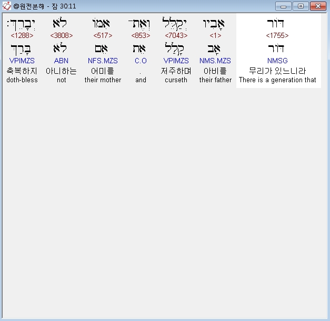This screenshot has height=321, width=330.
Task: Select Strong's number <1755>
Action: pos(277,35)
